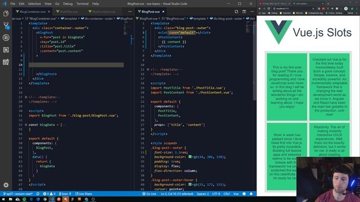Change indentation via Spaces: 2
Image resolution: width=360 pixels, height=202 pixels.
[x=202, y=194]
